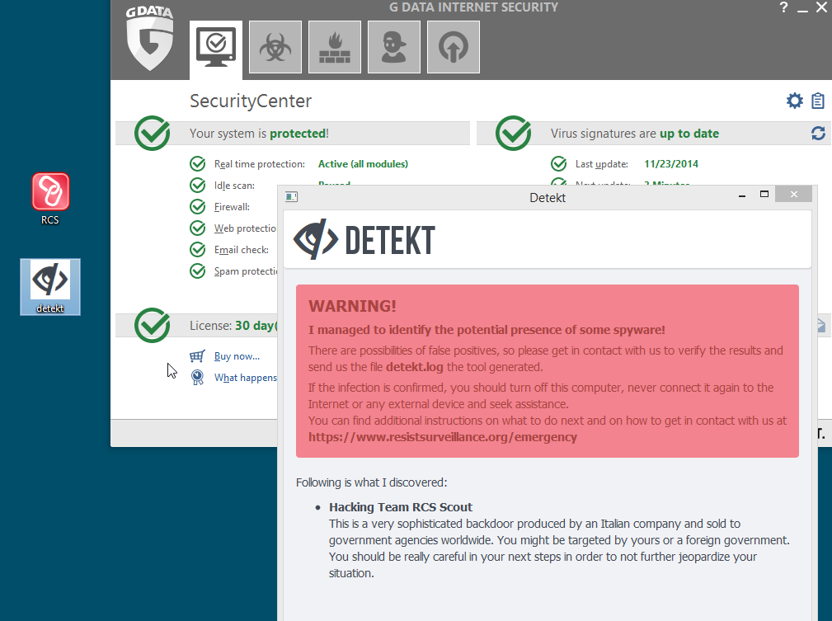Click the Web protection check icon
This screenshot has height=621, width=832.
click(197, 228)
